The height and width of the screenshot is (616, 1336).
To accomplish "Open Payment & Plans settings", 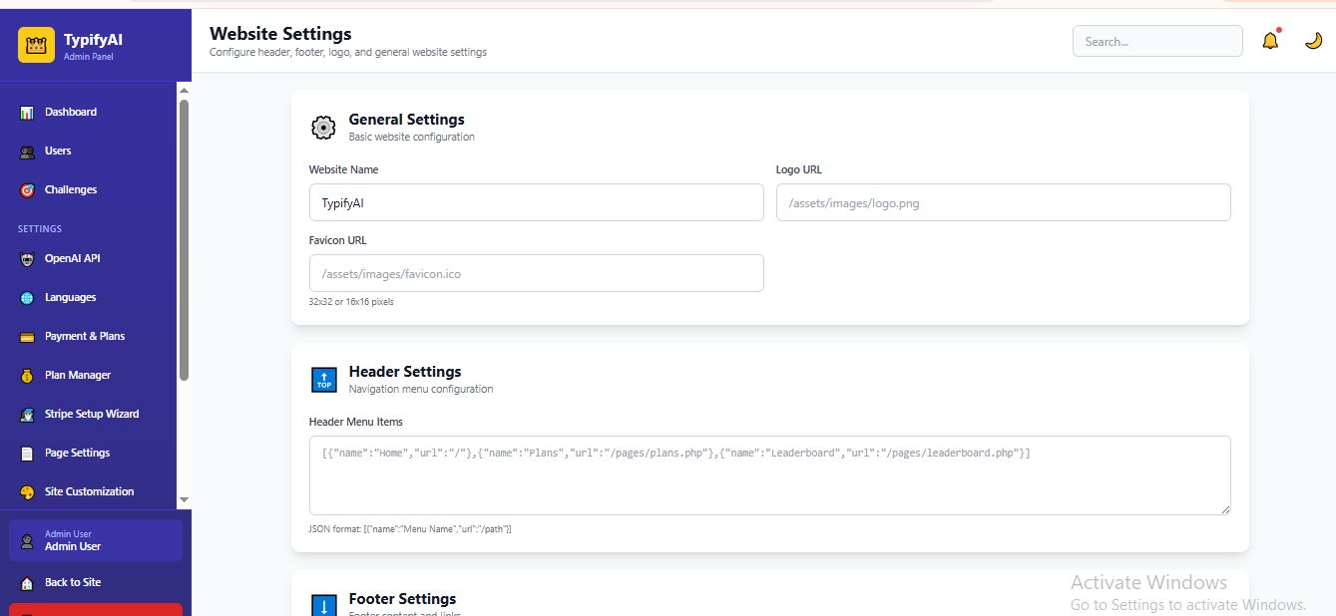I will point(84,337).
